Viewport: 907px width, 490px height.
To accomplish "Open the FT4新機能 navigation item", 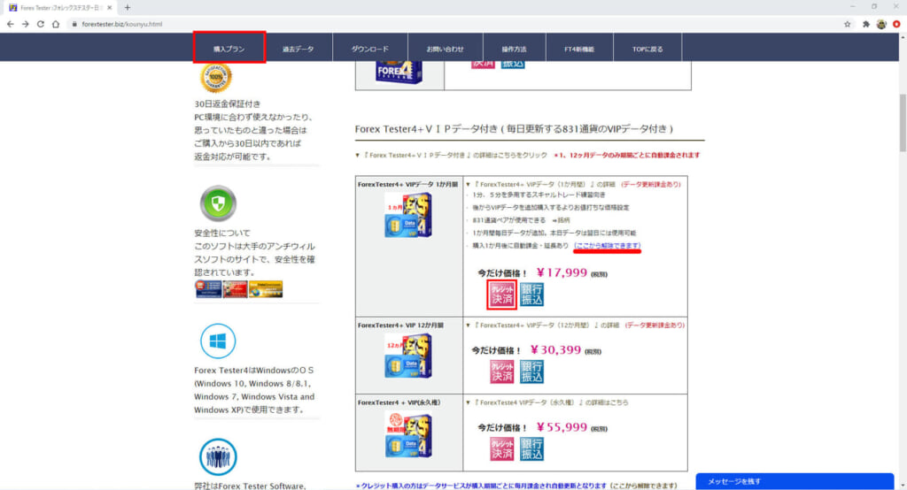I will pos(579,50).
